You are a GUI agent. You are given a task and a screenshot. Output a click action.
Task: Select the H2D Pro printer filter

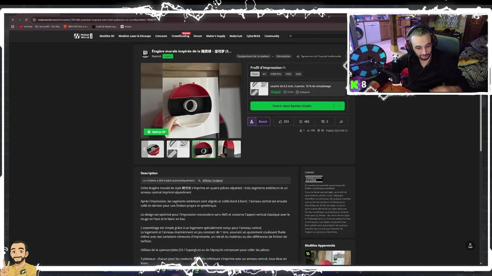tap(276, 74)
